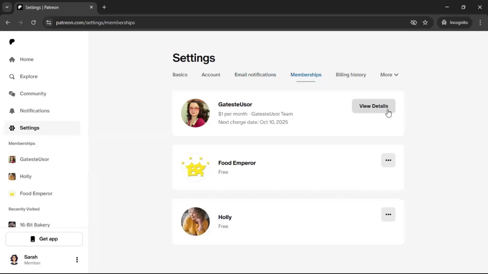Click the browser forward arrow

[21, 23]
